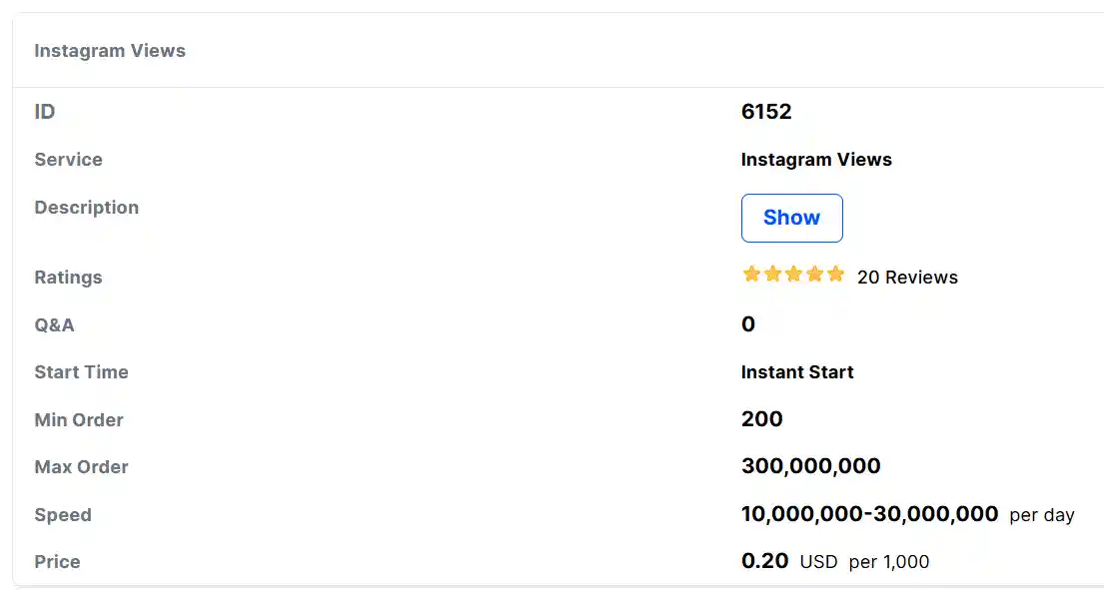Click the Q&A count of 0
The width and height of the screenshot is (1104, 590).
(748, 324)
